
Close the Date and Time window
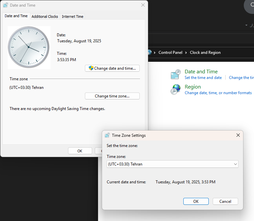pyautogui.click(x=143, y=5)
